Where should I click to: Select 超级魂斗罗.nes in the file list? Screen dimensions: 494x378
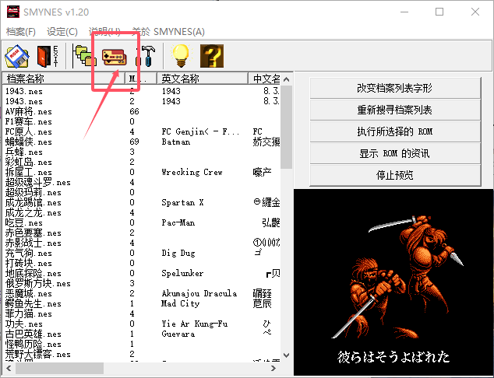[x=37, y=183]
